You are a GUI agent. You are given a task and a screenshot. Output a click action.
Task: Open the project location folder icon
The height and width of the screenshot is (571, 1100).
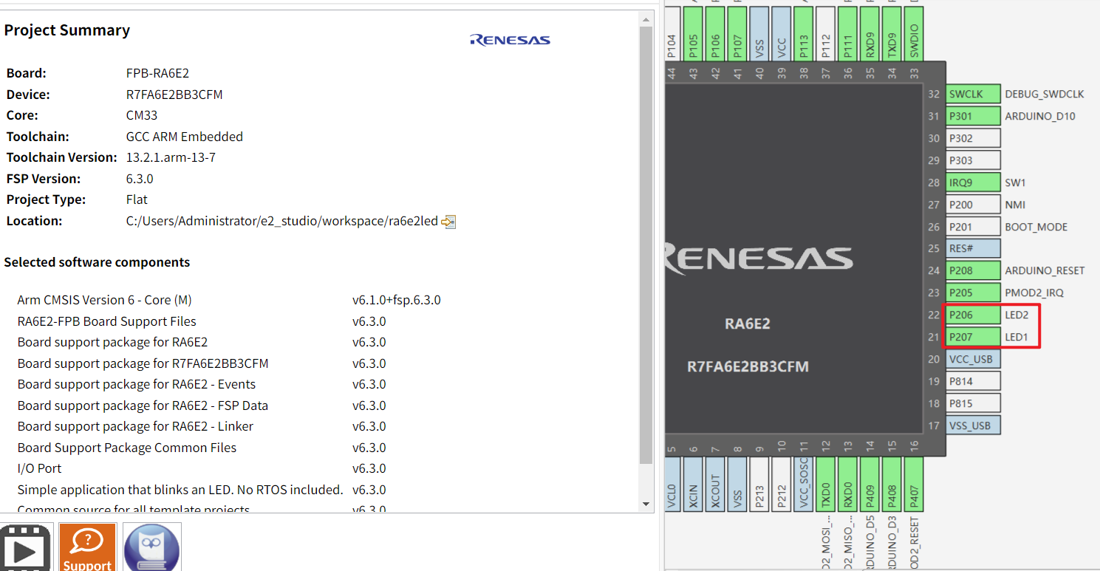448,222
